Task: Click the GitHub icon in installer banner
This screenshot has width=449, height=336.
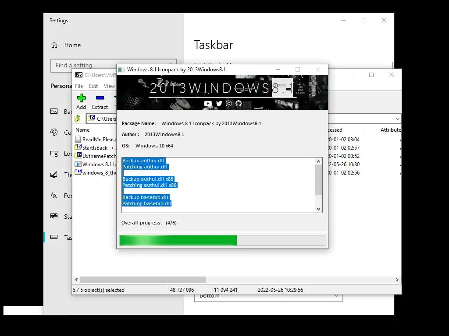Action: coord(239,103)
